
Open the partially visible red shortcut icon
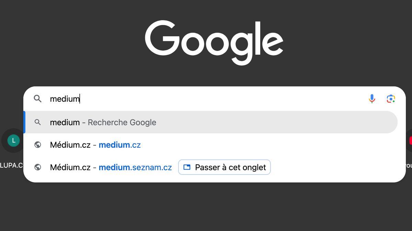click(410, 140)
